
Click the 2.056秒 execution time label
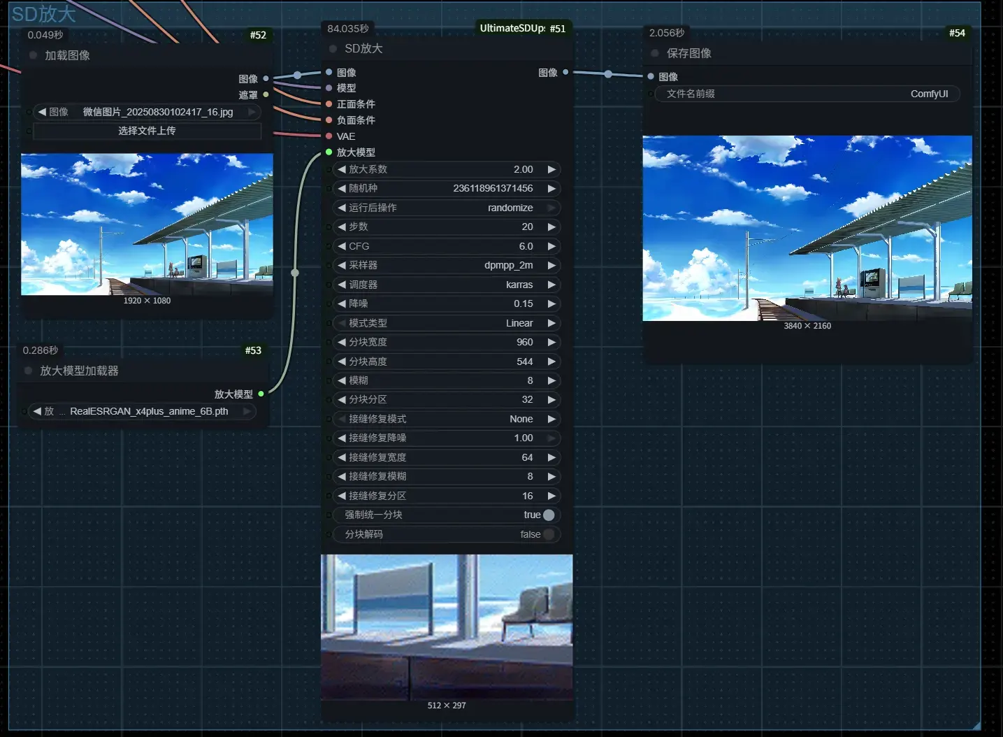click(x=667, y=33)
